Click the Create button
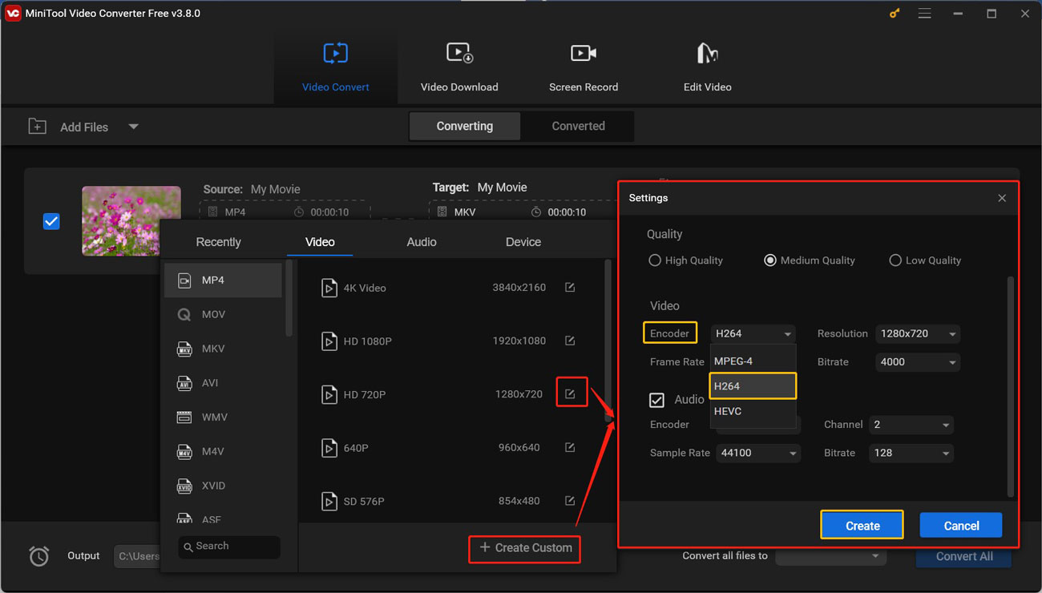 point(862,526)
